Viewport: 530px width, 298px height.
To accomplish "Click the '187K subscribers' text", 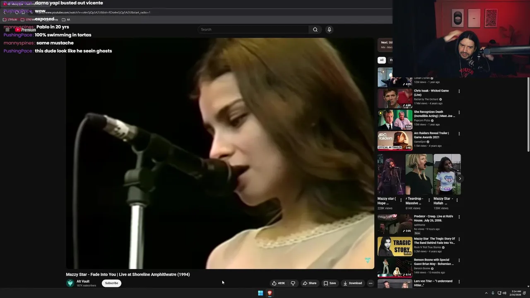I will click(86, 286).
